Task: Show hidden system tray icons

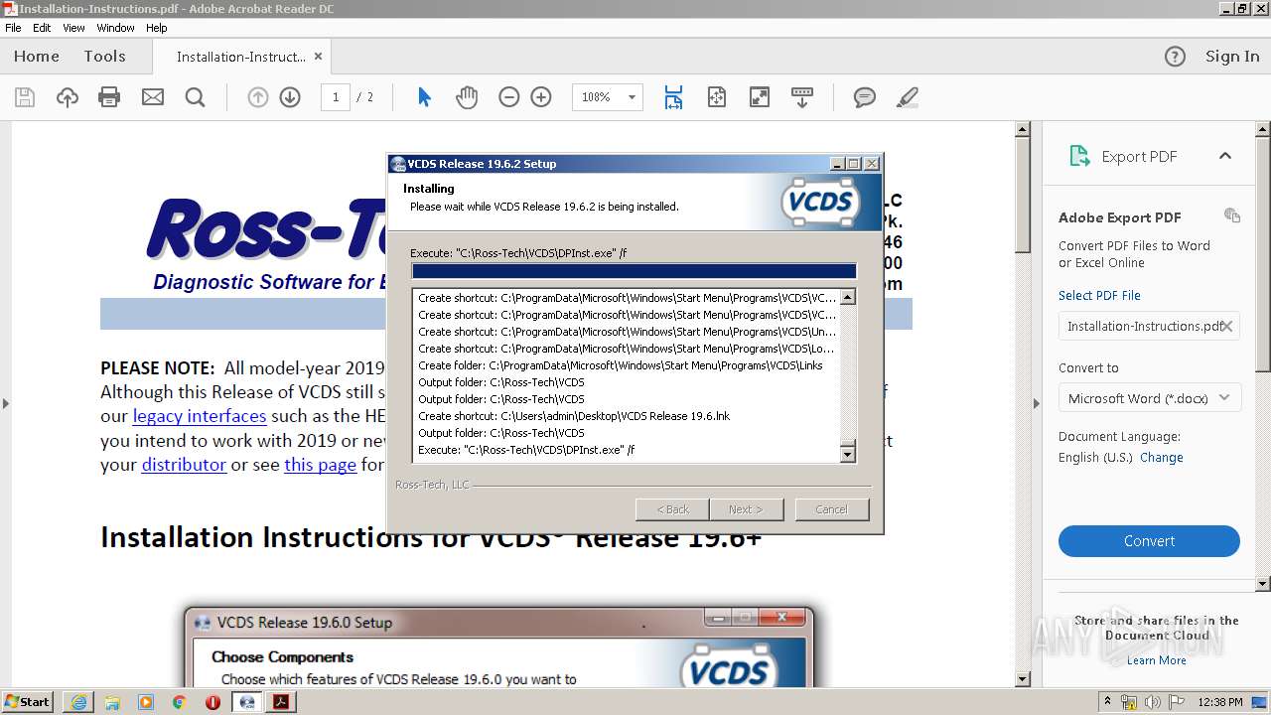Action: click(x=1107, y=702)
